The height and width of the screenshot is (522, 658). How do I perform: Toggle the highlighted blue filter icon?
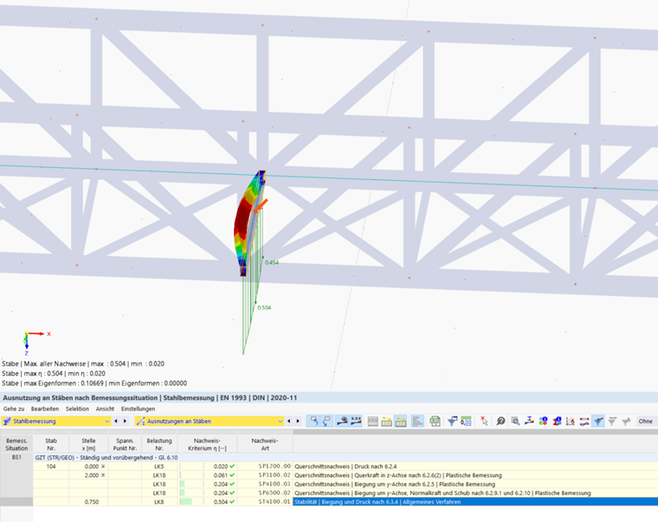598,421
